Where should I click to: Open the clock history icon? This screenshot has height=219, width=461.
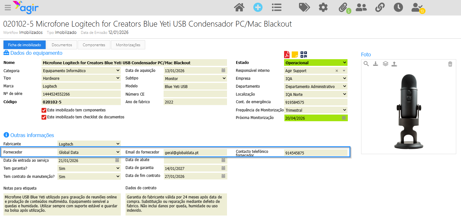pos(398,7)
